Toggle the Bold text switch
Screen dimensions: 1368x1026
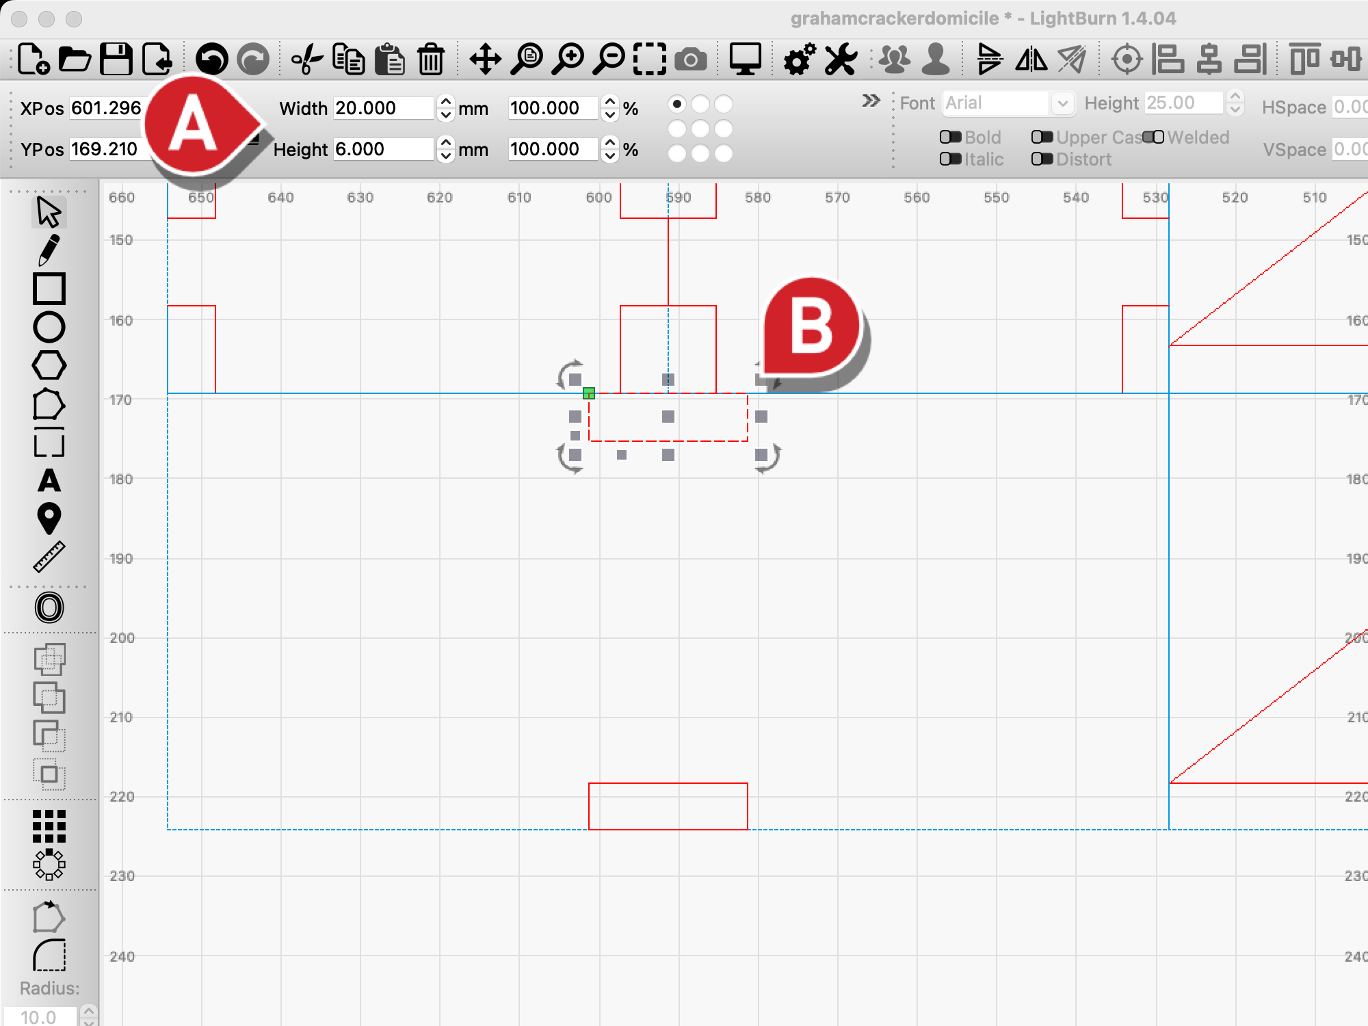(950, 137)
